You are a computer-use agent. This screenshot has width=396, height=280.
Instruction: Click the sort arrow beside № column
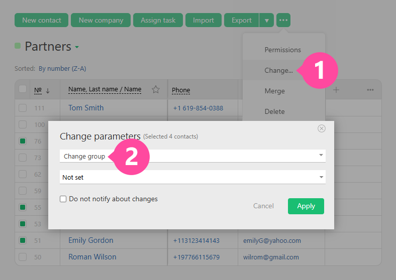click(x=48, y=91)
